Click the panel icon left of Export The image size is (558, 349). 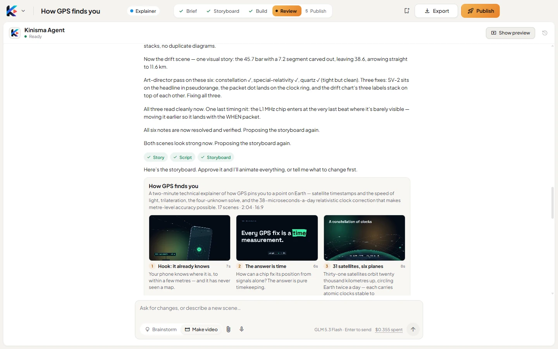click(x=406, y=11)
